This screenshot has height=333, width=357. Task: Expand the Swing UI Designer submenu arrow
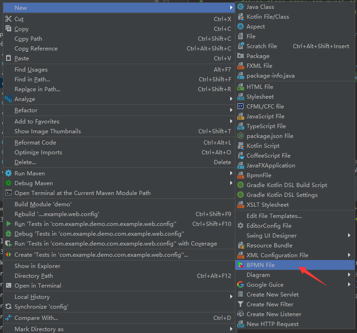point(349,235)
